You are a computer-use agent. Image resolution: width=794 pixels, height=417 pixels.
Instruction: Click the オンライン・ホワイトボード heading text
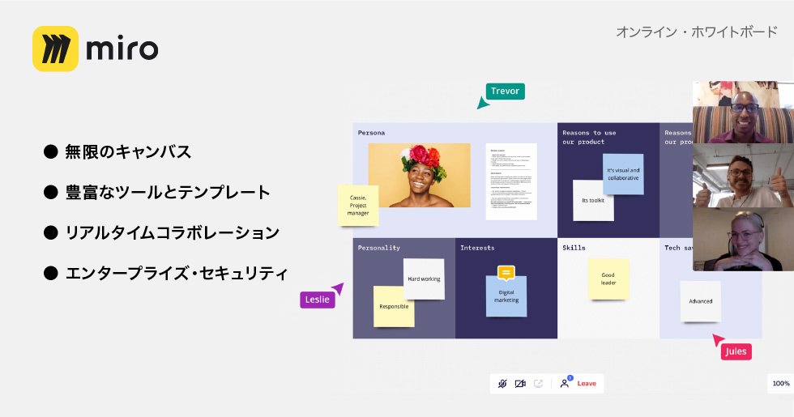696,32
